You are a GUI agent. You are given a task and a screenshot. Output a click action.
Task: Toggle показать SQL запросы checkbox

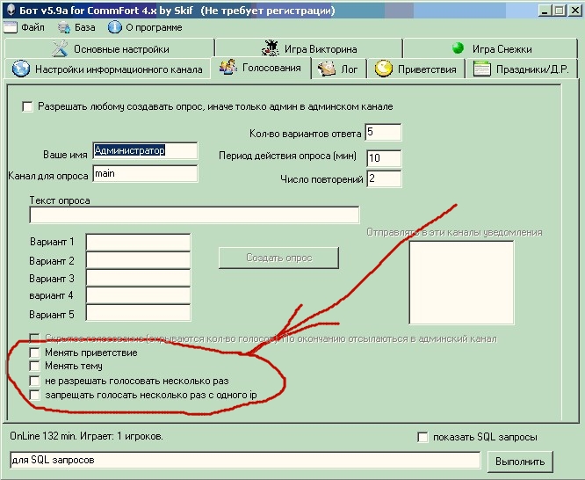(x=423, y=437)
